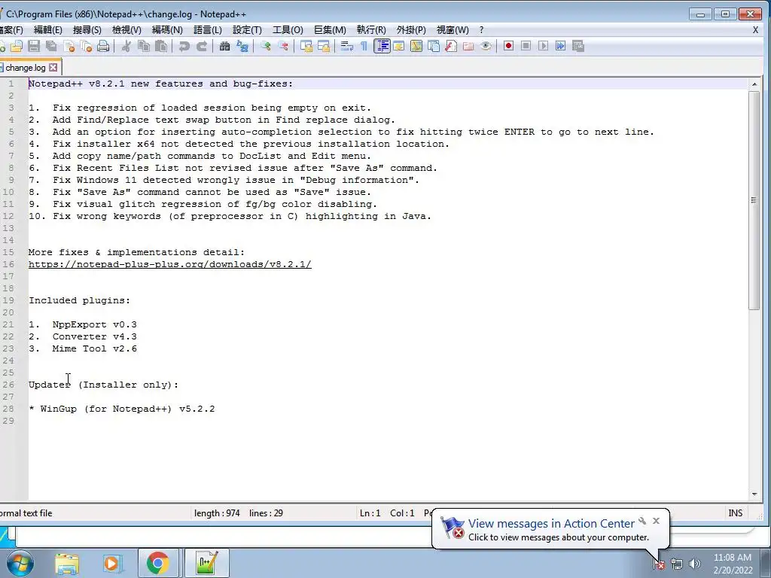
Task: Open the 視窗(W) menu
Action: click(x=453, y=30)
